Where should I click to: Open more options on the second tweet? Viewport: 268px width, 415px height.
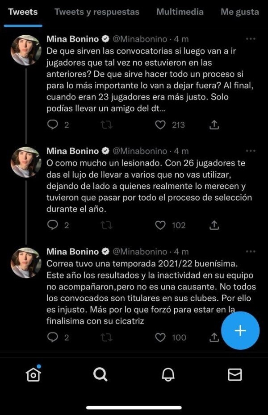pyautogui.click(x=251, y=151)
